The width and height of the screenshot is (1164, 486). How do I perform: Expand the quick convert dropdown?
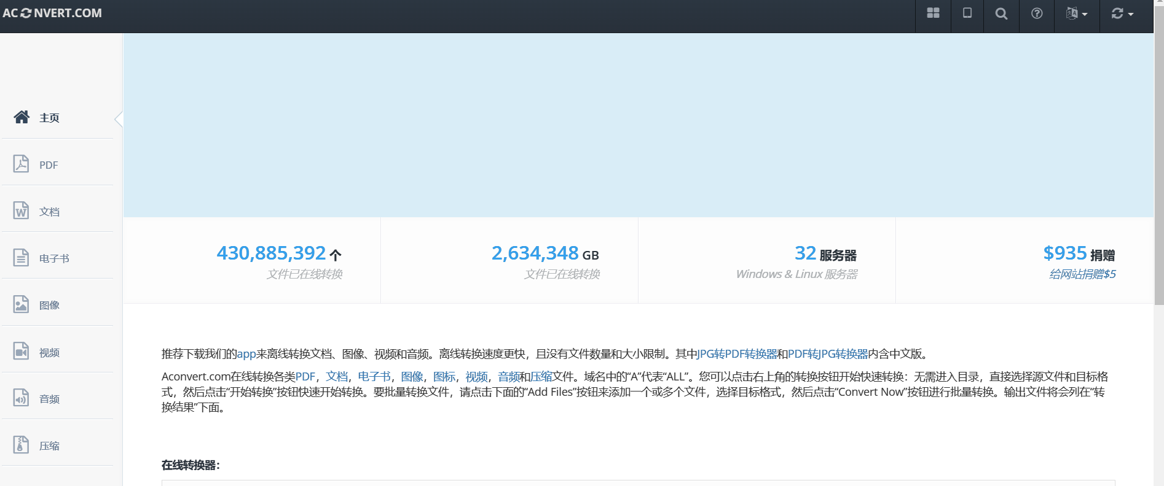coord(1122,13)
